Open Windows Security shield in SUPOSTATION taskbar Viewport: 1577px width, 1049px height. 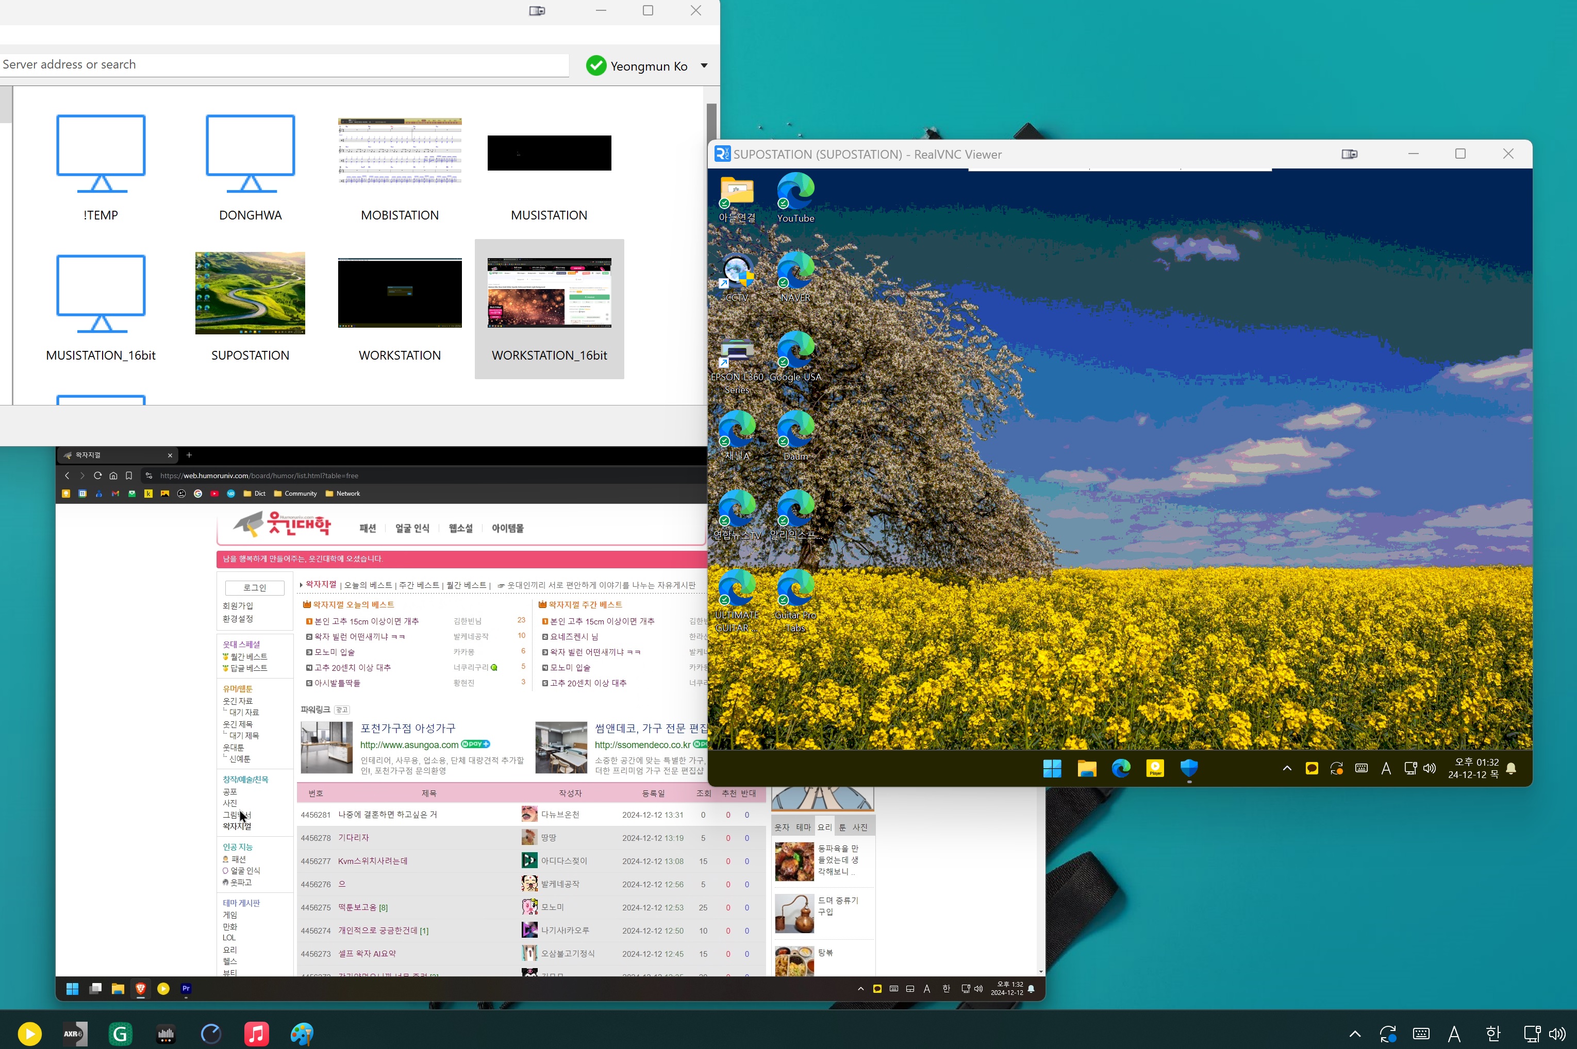click(x=1189, y=768)
